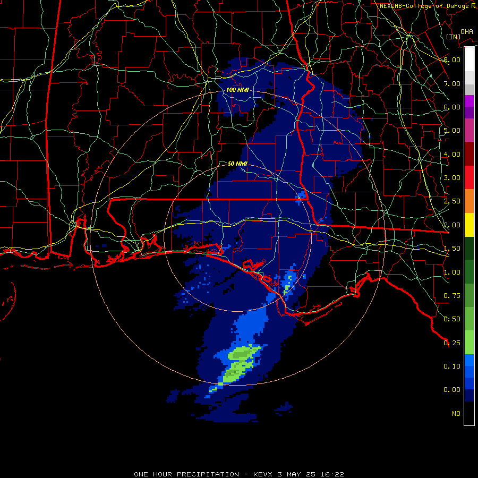Click the OHA product label
Viewport: 478px width, 478px height.
467,32
